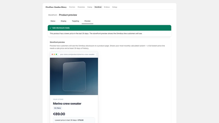Switch to the Display tab
The image size is (219, 123).
[64, 21]
